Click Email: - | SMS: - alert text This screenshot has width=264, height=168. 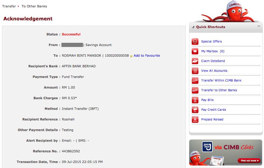(75, 141)
